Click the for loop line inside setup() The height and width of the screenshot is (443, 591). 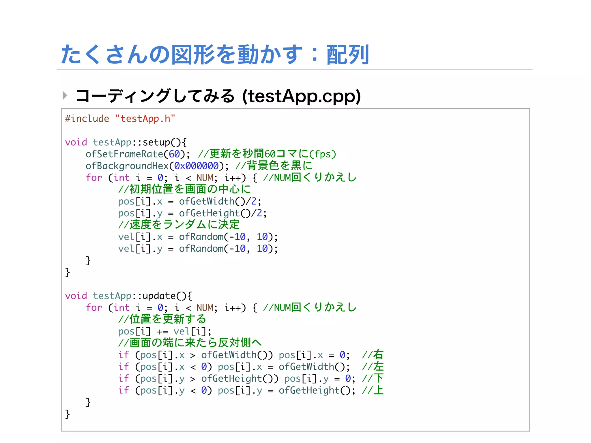coord(221,177)
